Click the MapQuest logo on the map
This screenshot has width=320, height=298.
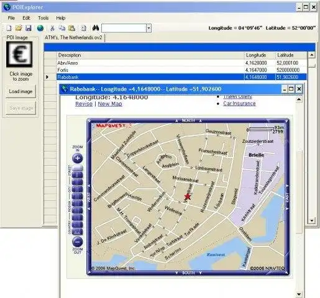click(114, 125)
